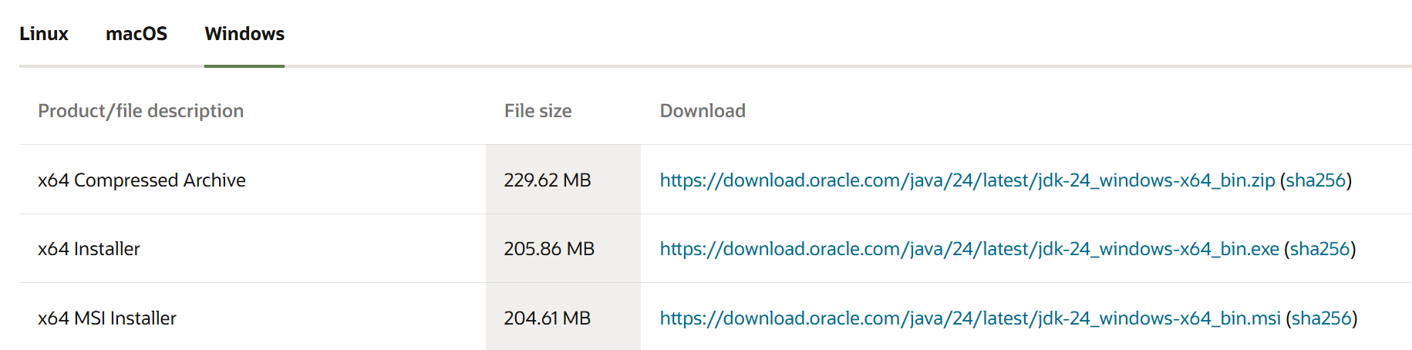1412x350 pixels.
Task: Switch to the Linux tab
Action: 43,34
